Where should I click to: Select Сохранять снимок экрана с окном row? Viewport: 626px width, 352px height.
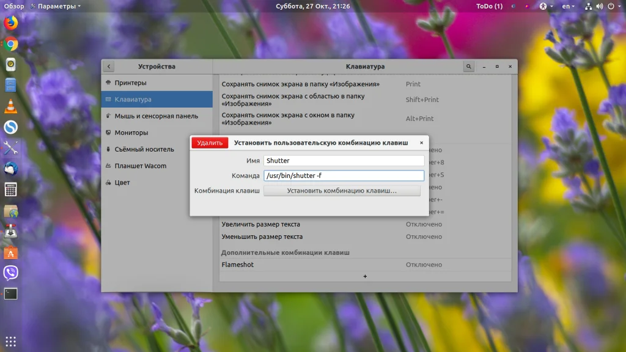(365, 119)
